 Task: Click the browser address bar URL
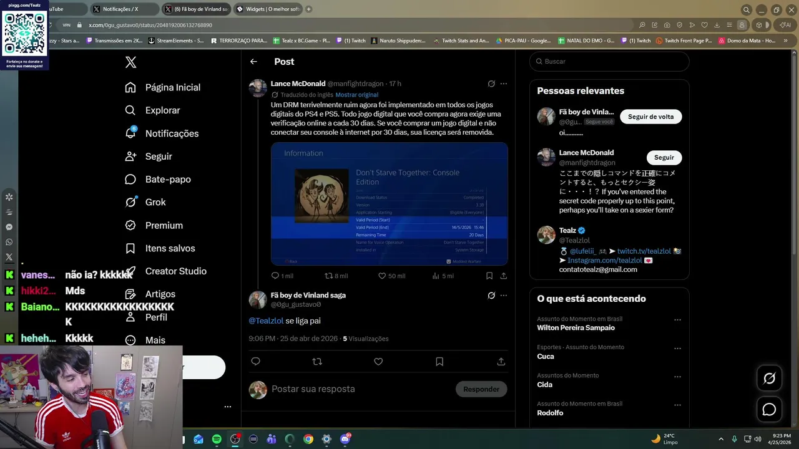(x=150, y=25)
